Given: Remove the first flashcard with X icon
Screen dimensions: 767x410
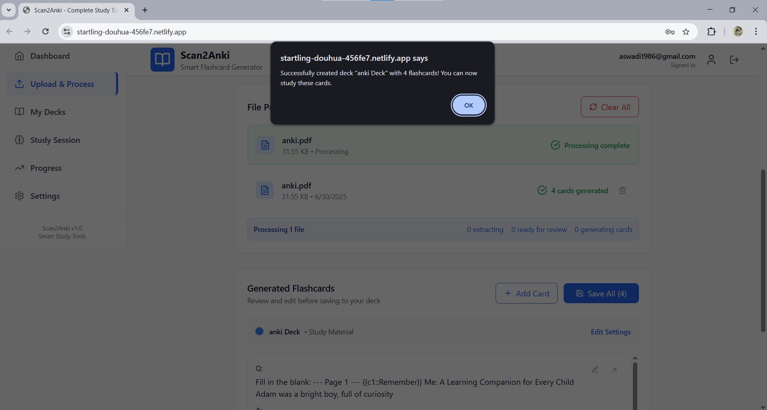Looking at the screenshot, I should pyautogui.click(x=615, y=370).
